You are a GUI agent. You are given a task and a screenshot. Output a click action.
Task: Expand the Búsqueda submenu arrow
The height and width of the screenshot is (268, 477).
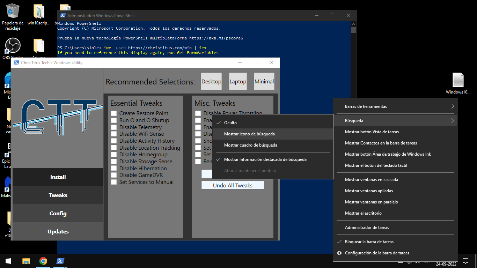(453, 121)
